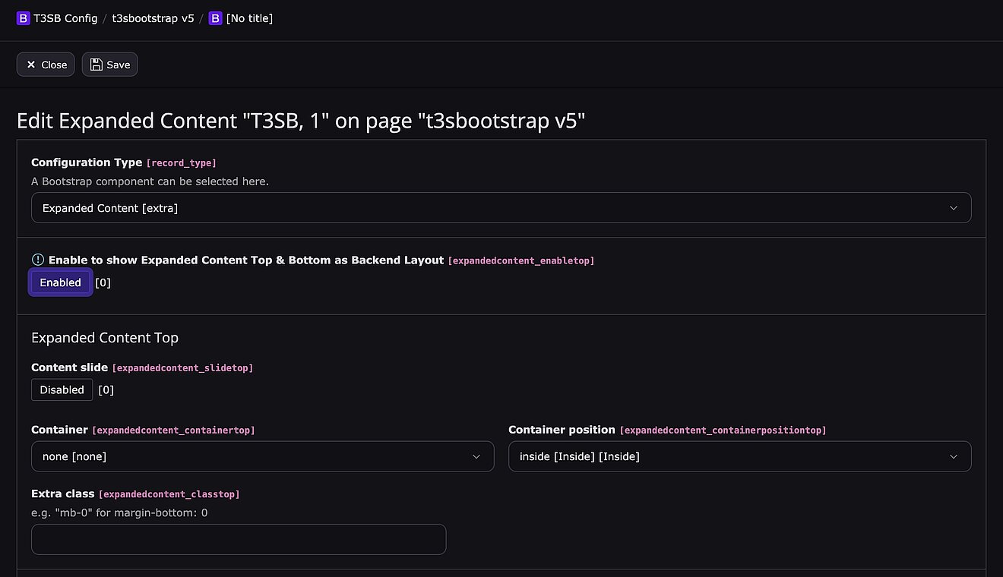This screenshot has width=1003, height=577.
Task: Select the No title breadcrumb entry
Action: coord(249,18)
